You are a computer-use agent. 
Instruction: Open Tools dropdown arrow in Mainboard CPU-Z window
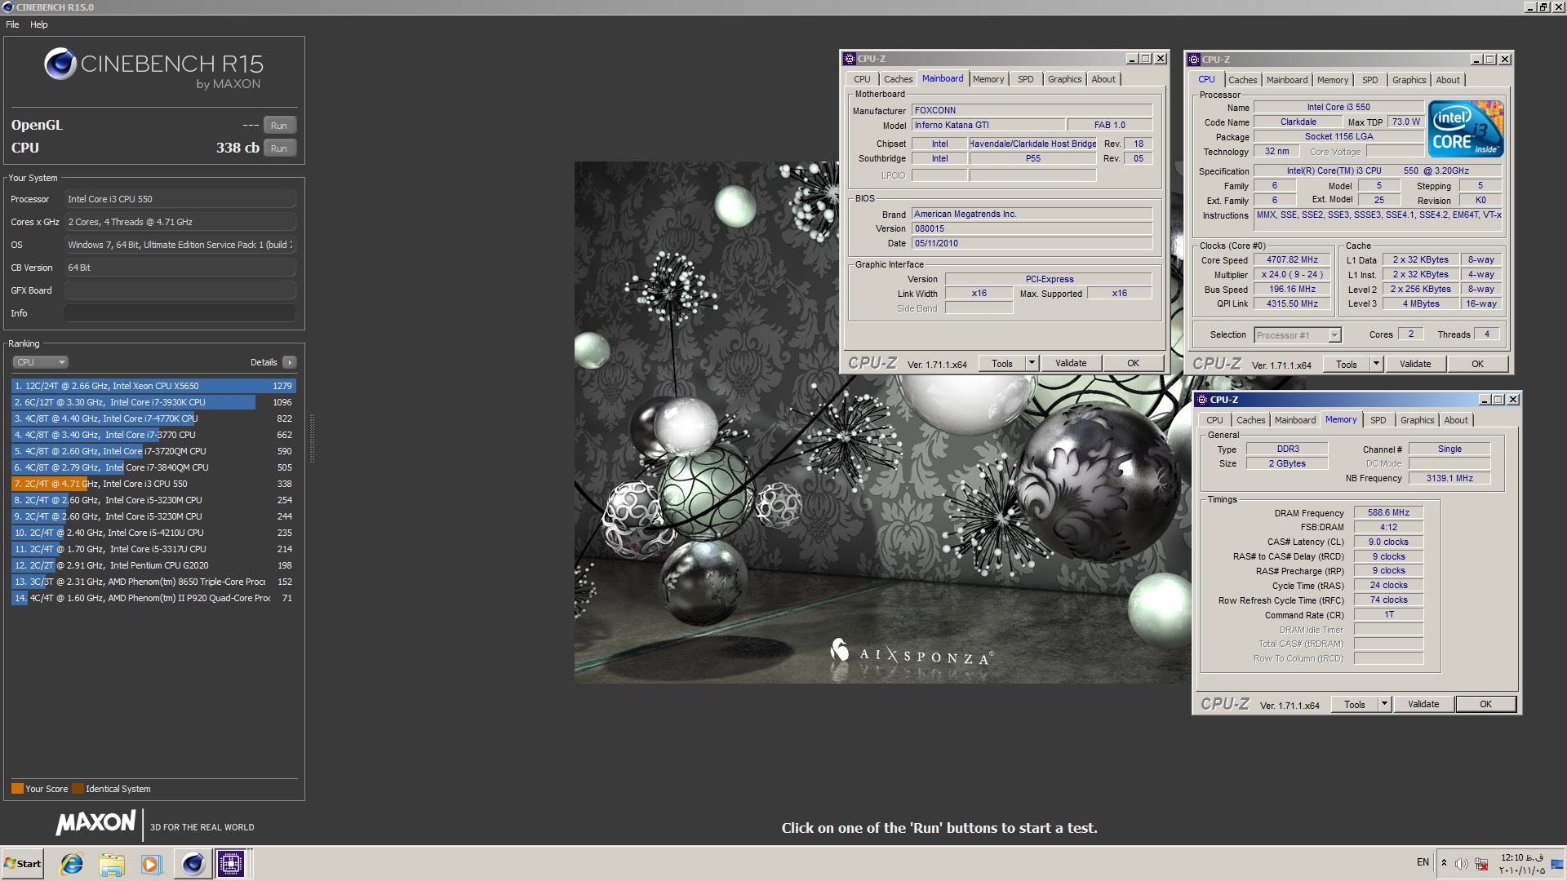pos(1032,364)
